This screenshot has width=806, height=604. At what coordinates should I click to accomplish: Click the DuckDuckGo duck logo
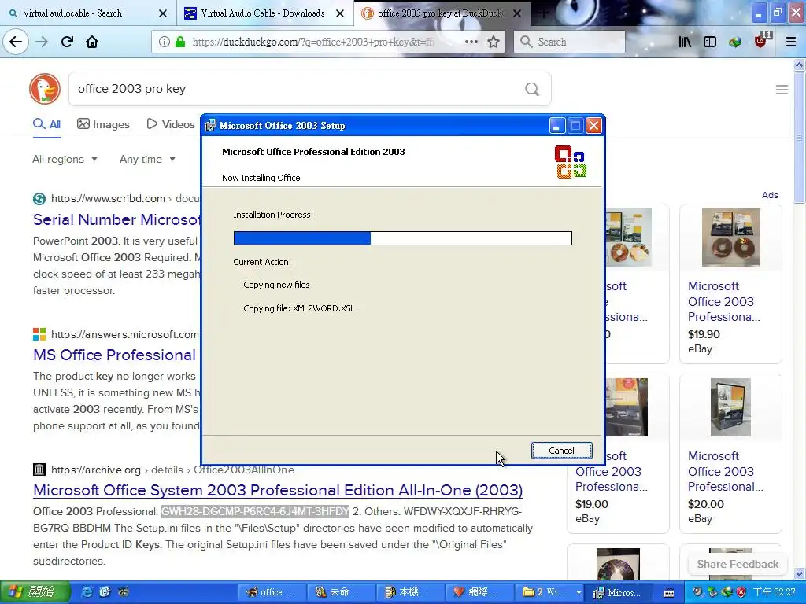tap(45, 89)
